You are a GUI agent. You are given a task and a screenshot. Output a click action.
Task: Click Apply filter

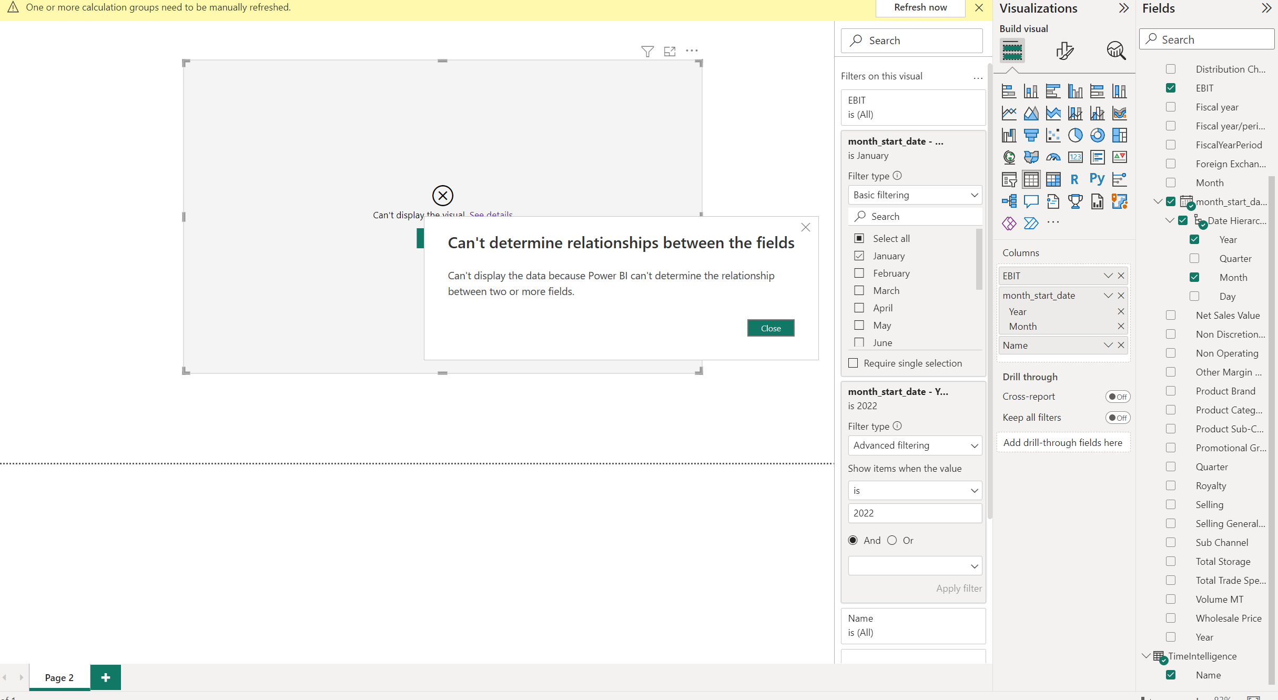coord(959,589)
